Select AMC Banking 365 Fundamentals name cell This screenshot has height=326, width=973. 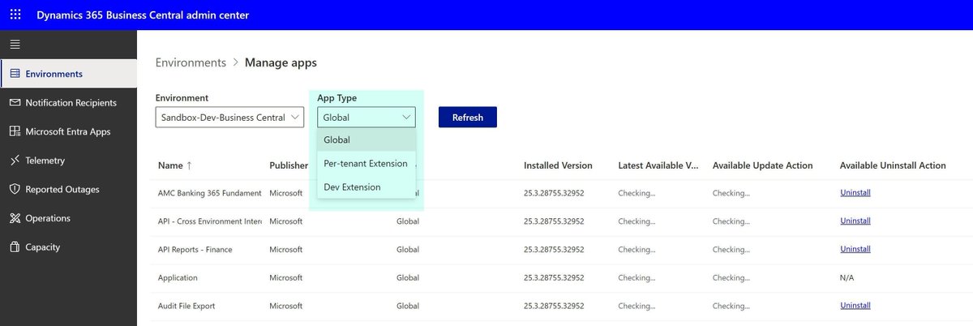click(x=209, y=193)
